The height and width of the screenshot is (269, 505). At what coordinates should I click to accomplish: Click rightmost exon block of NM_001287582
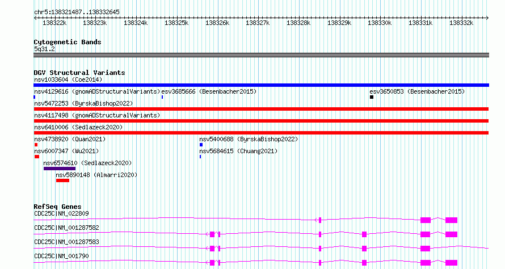pos(451,234)
